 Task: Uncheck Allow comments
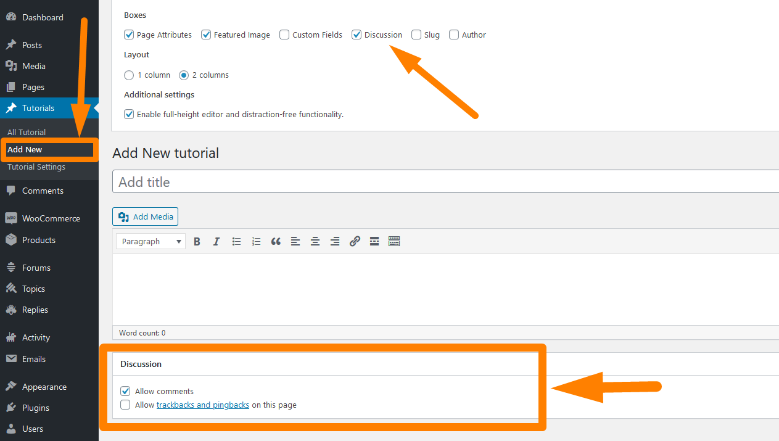(x=125, y=391)
